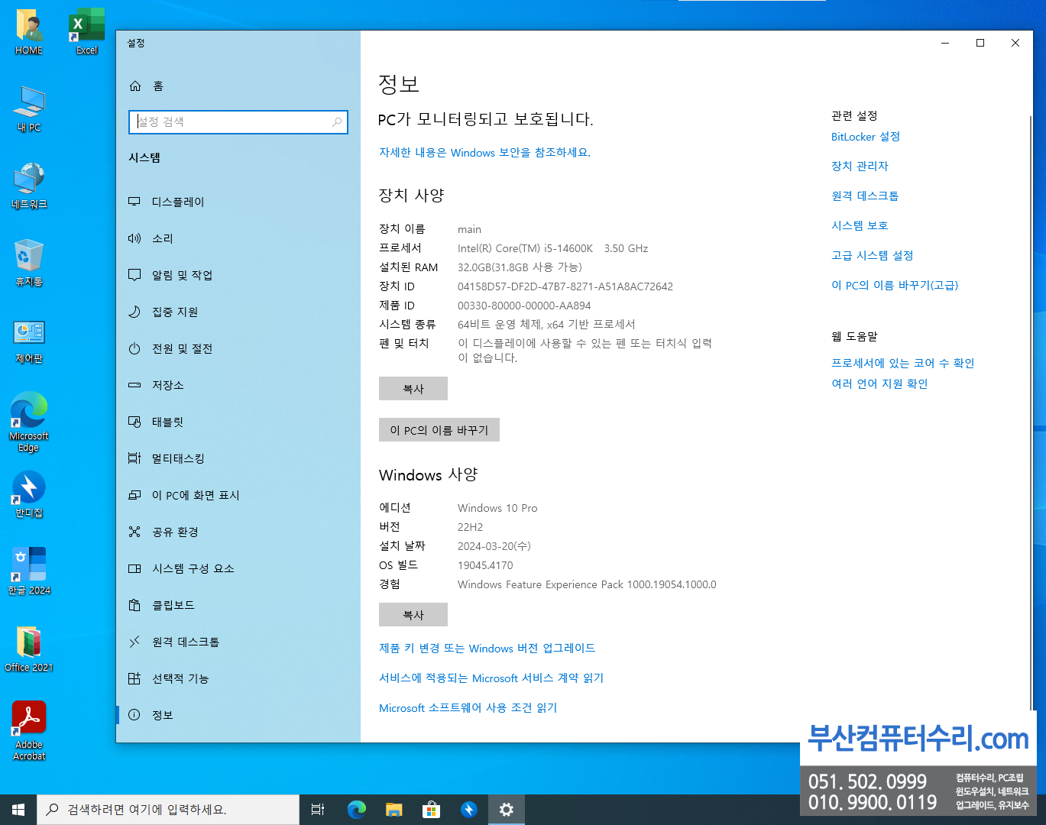The image size is (1046, 825).
Task: Open the Excel desktop shortcut
Action: (87, 32)
